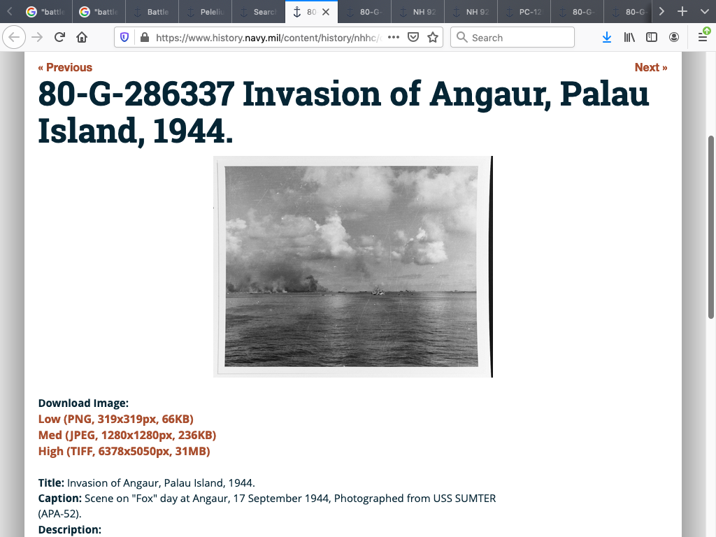Show the Library menu
Viewport: 716px width, 537px height.
629,37
